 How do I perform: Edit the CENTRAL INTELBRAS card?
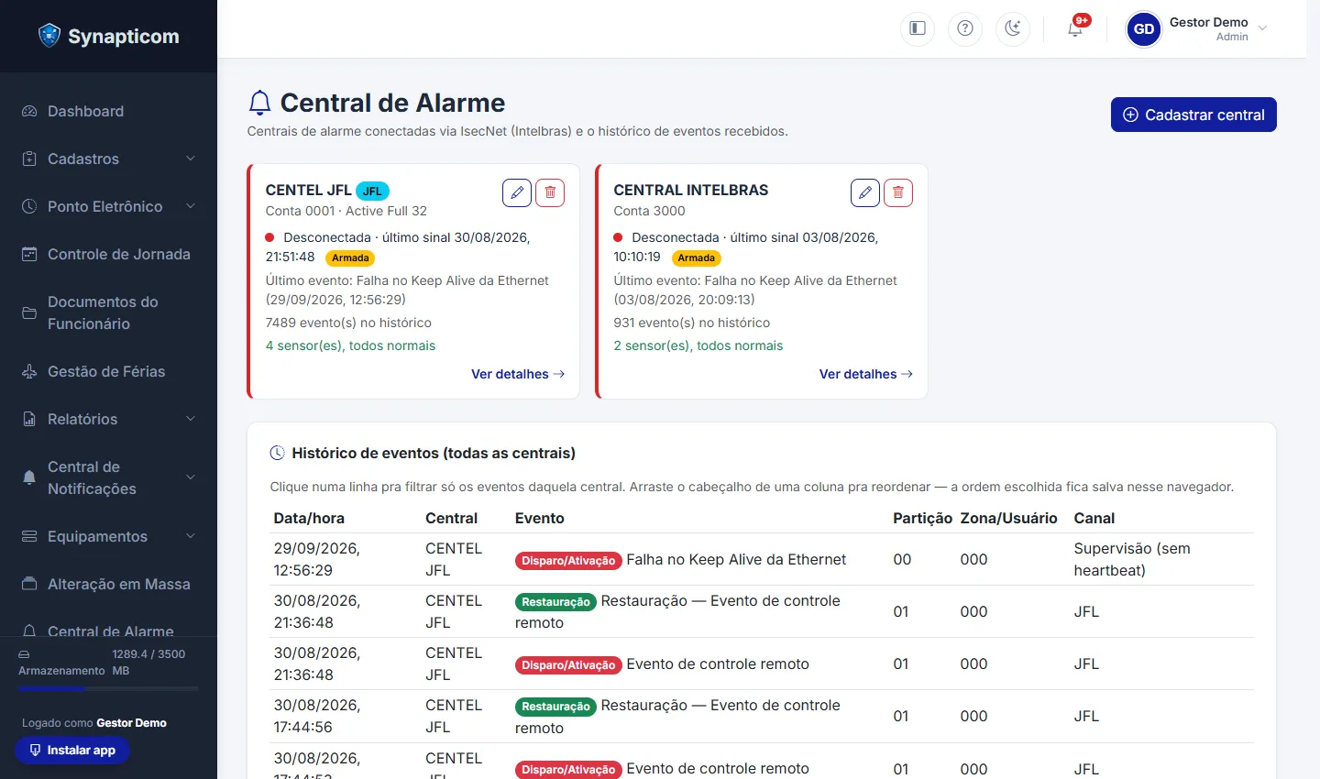865,192
